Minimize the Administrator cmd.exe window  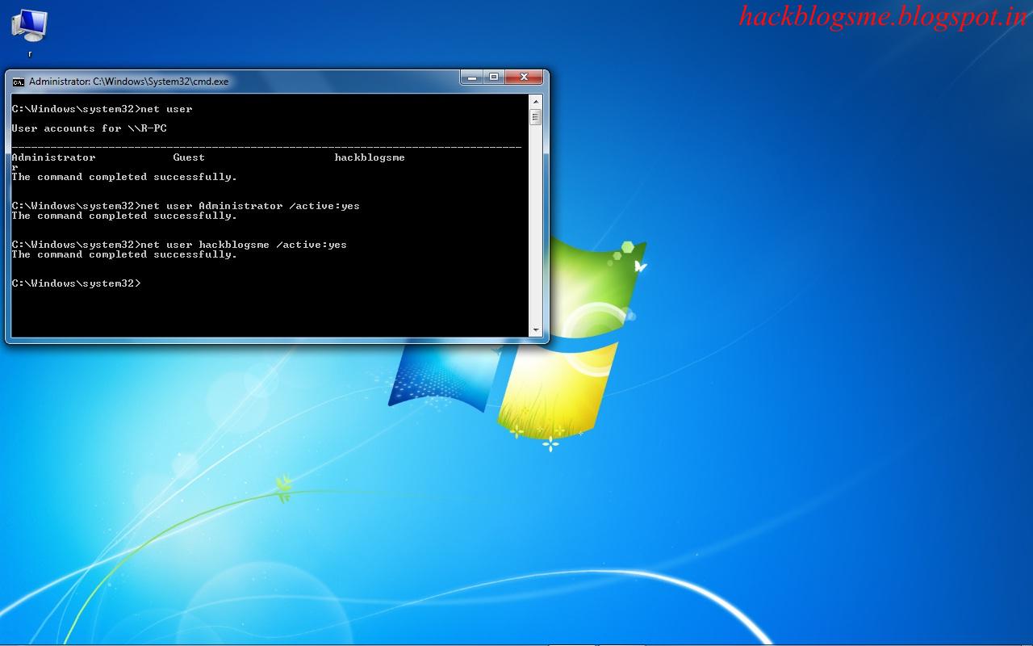point(472,78)
